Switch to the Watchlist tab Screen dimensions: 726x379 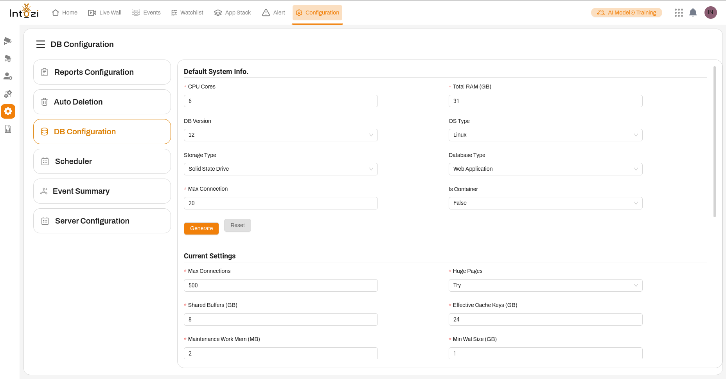187,13
